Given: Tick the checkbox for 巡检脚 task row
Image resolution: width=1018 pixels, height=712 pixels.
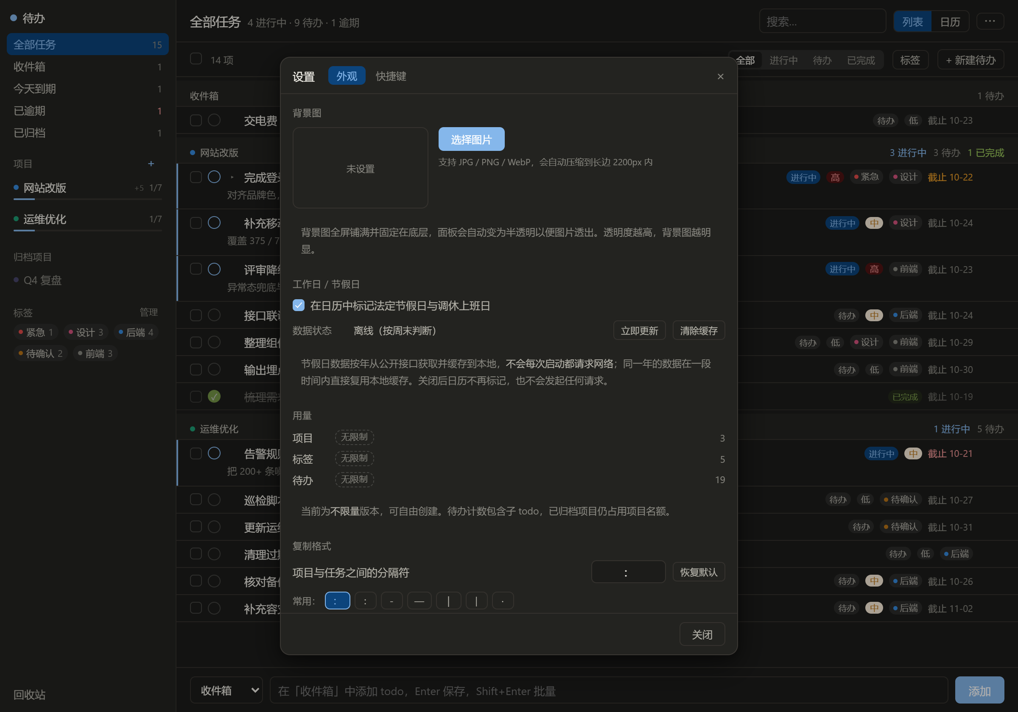Looking at the screenshot, I should (196, 499).
